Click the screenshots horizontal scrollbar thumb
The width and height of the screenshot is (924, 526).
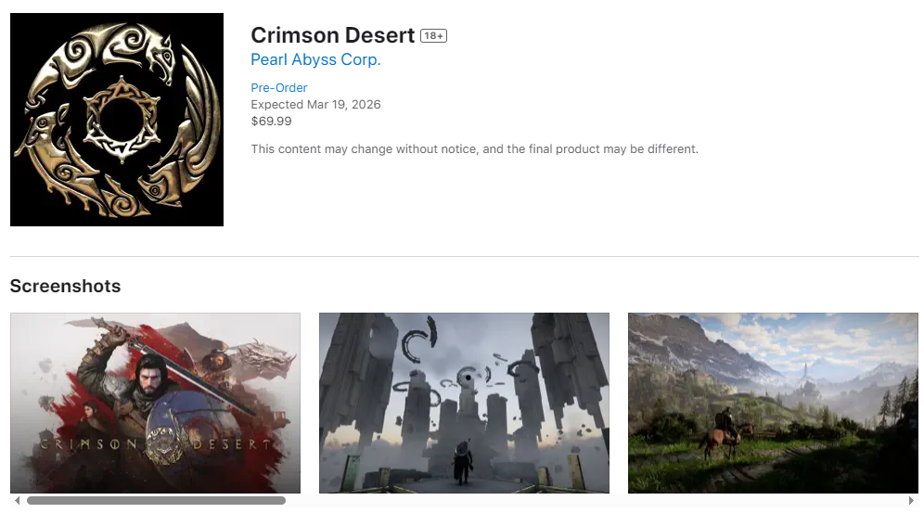(x=156, y=500)
